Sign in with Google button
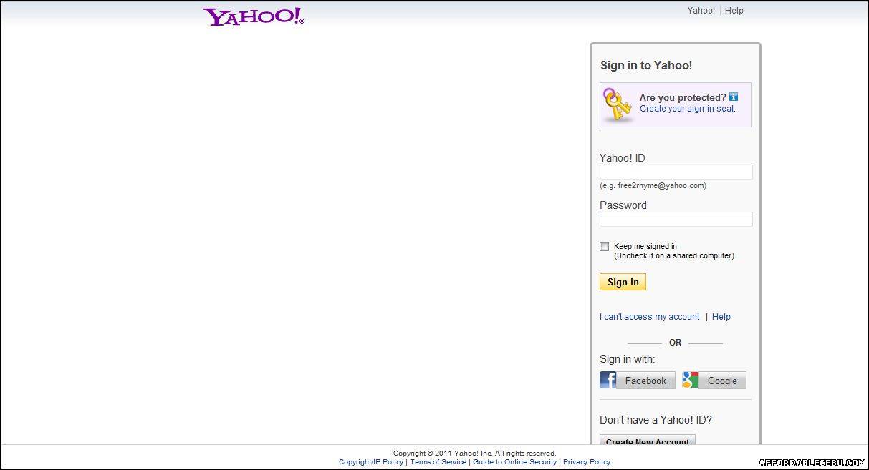869x470 pixels. coord(714,380)
